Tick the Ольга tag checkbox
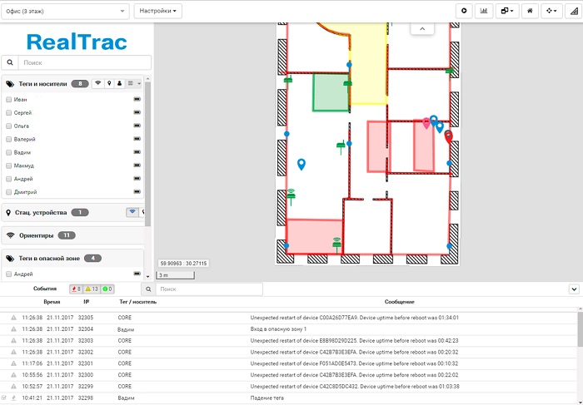 8,126
